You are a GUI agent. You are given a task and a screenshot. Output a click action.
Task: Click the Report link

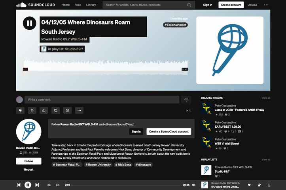28,169
